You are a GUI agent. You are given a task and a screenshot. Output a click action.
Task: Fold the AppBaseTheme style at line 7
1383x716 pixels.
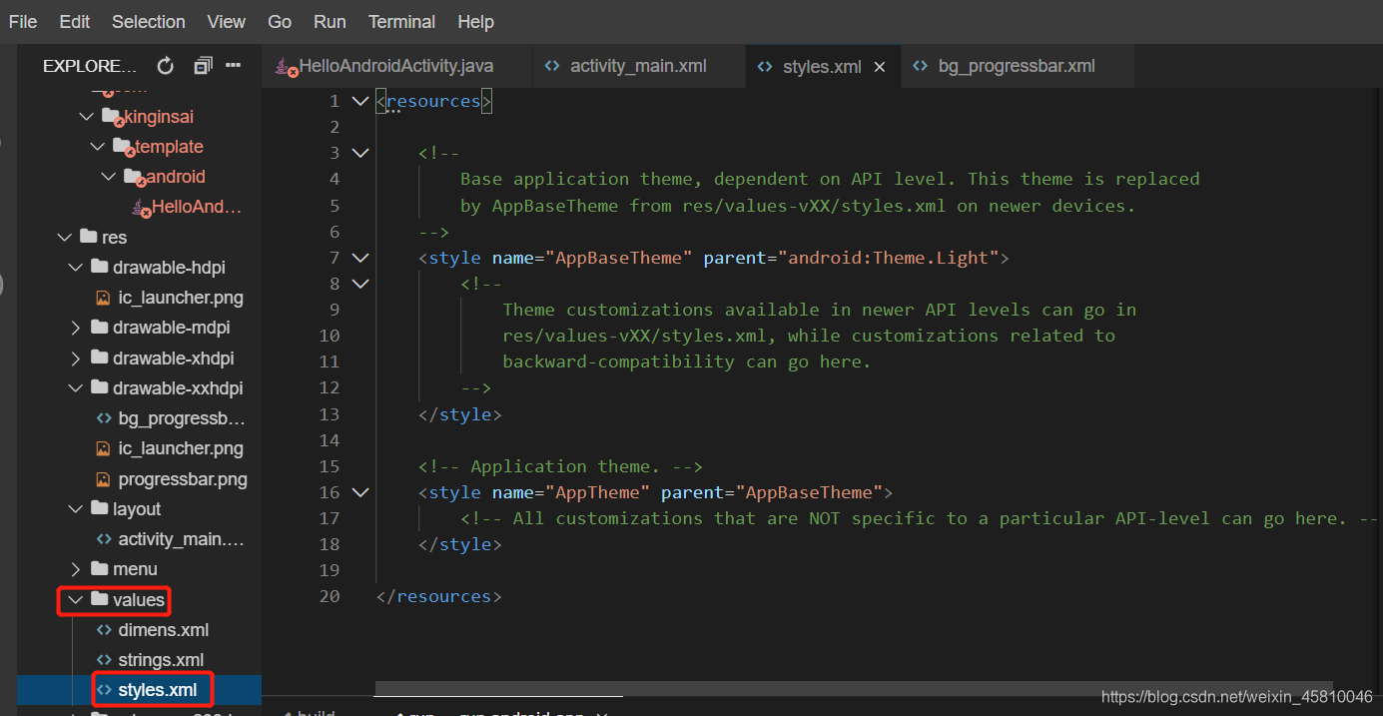coord(360,258)
